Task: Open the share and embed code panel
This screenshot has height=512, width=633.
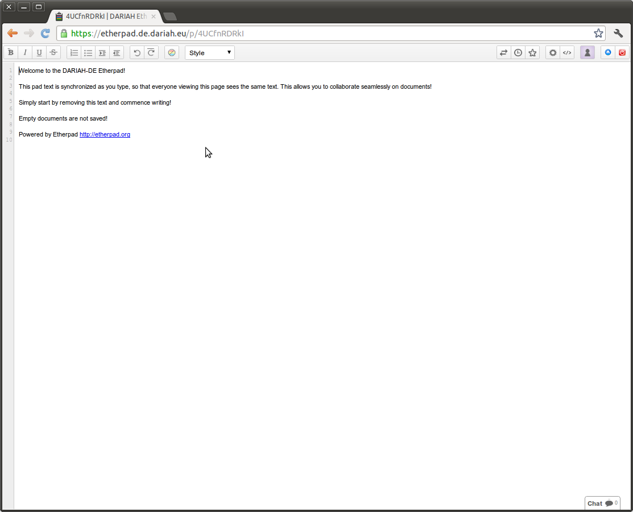Action: click(567, 53)
